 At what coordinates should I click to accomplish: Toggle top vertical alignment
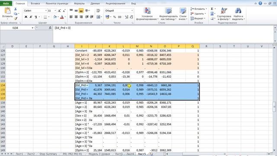(71, 10)
